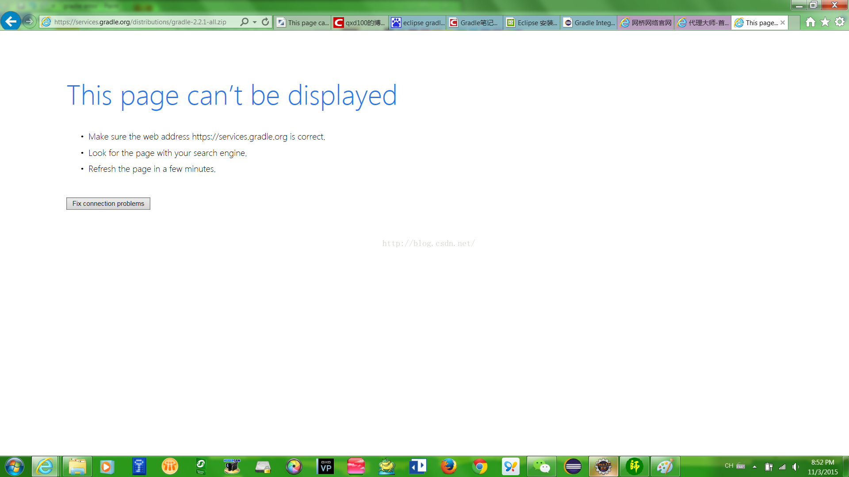The height and width of the screenshot is (477, 849).
Task: Click the volume speaker tray icon
Action: pos(795,467)
